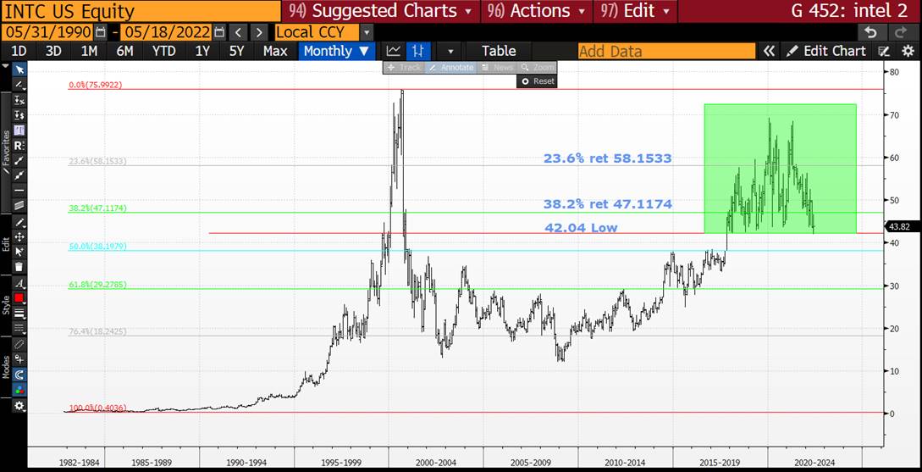Select the trend line segment tool
Viewport: 922px width, 472px height.
pyautogui.click(x=19, y=160)
